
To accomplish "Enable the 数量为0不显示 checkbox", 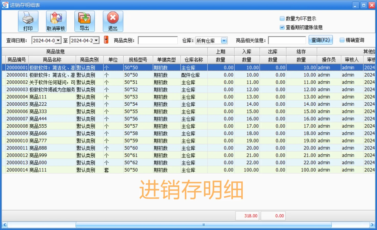I will [282, 18].
